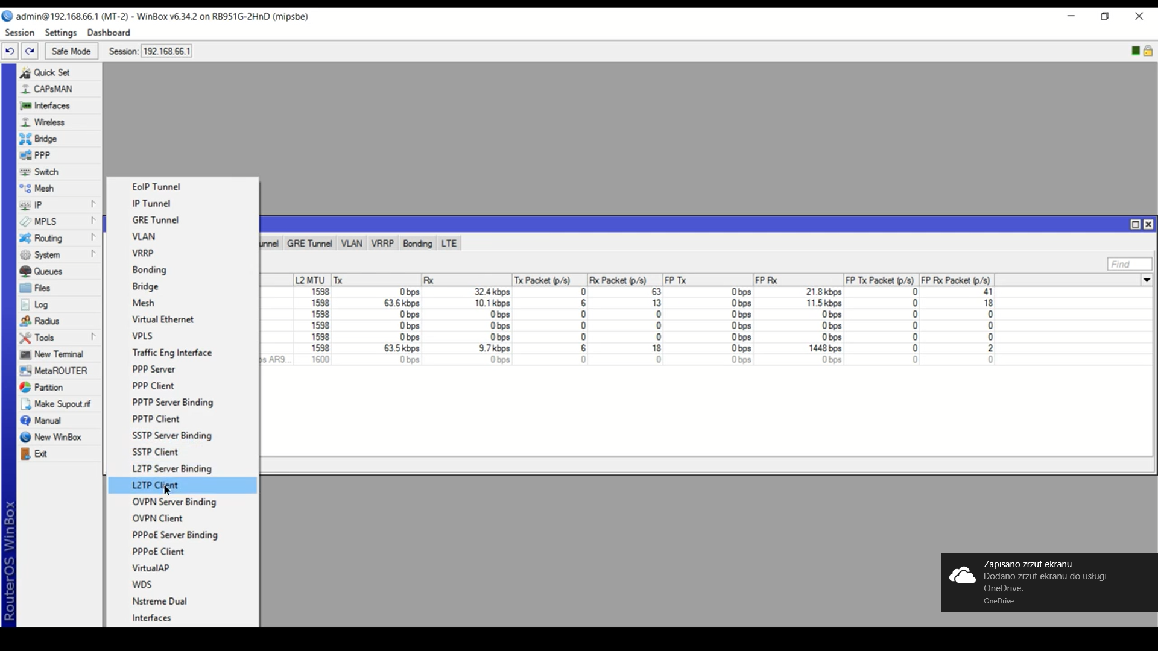1158x651 pixels.
Task: Open the Radius sidebar entry
Action: coord(59,321)
